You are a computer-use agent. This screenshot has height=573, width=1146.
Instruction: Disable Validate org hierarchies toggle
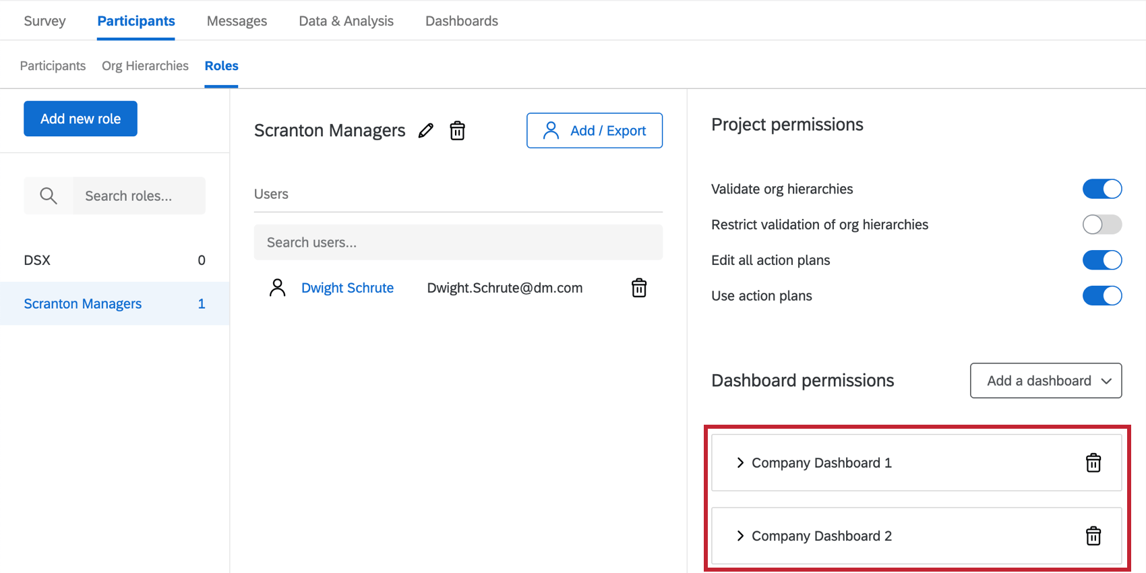[x=1102, y=189]
